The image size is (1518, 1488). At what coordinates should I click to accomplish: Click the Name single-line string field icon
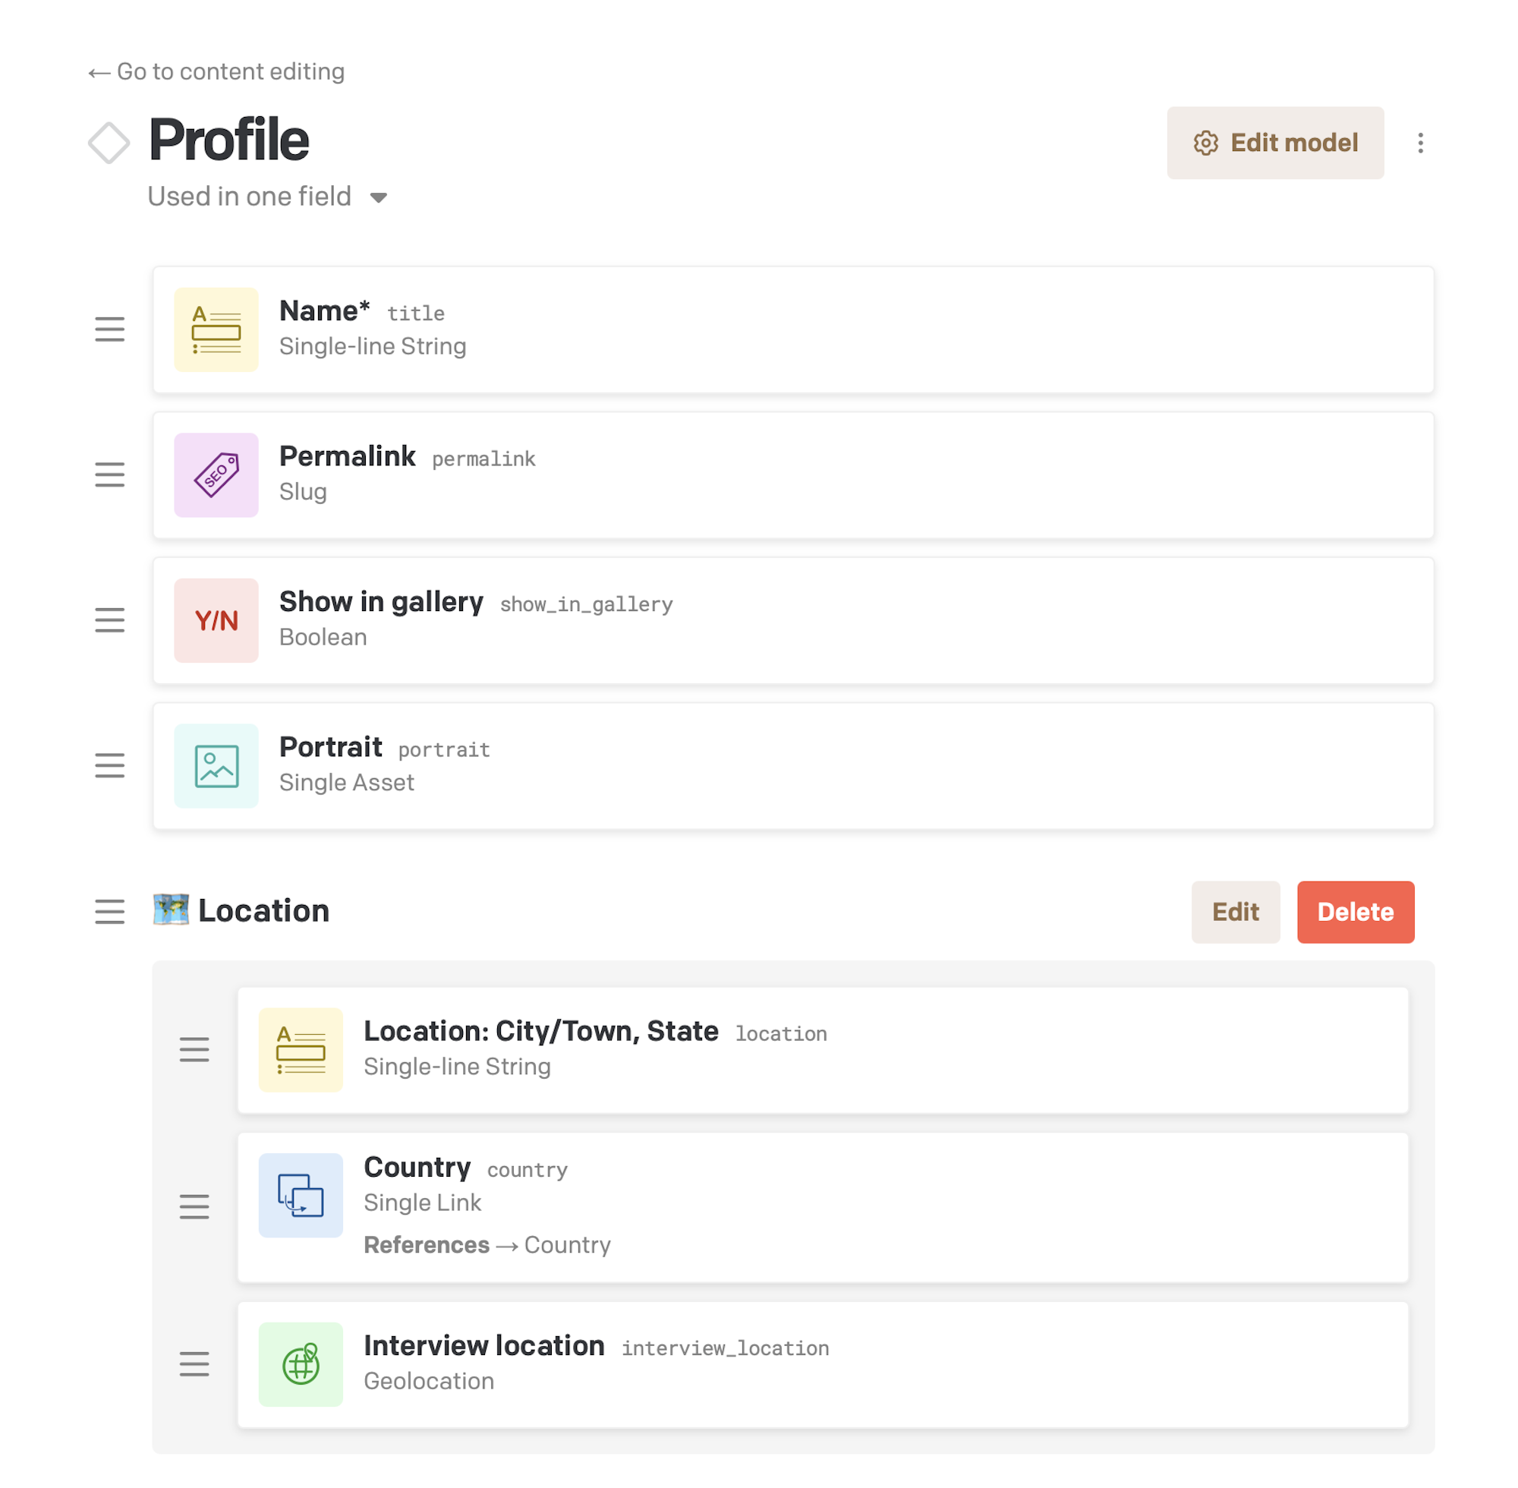(x=216, y=329)
